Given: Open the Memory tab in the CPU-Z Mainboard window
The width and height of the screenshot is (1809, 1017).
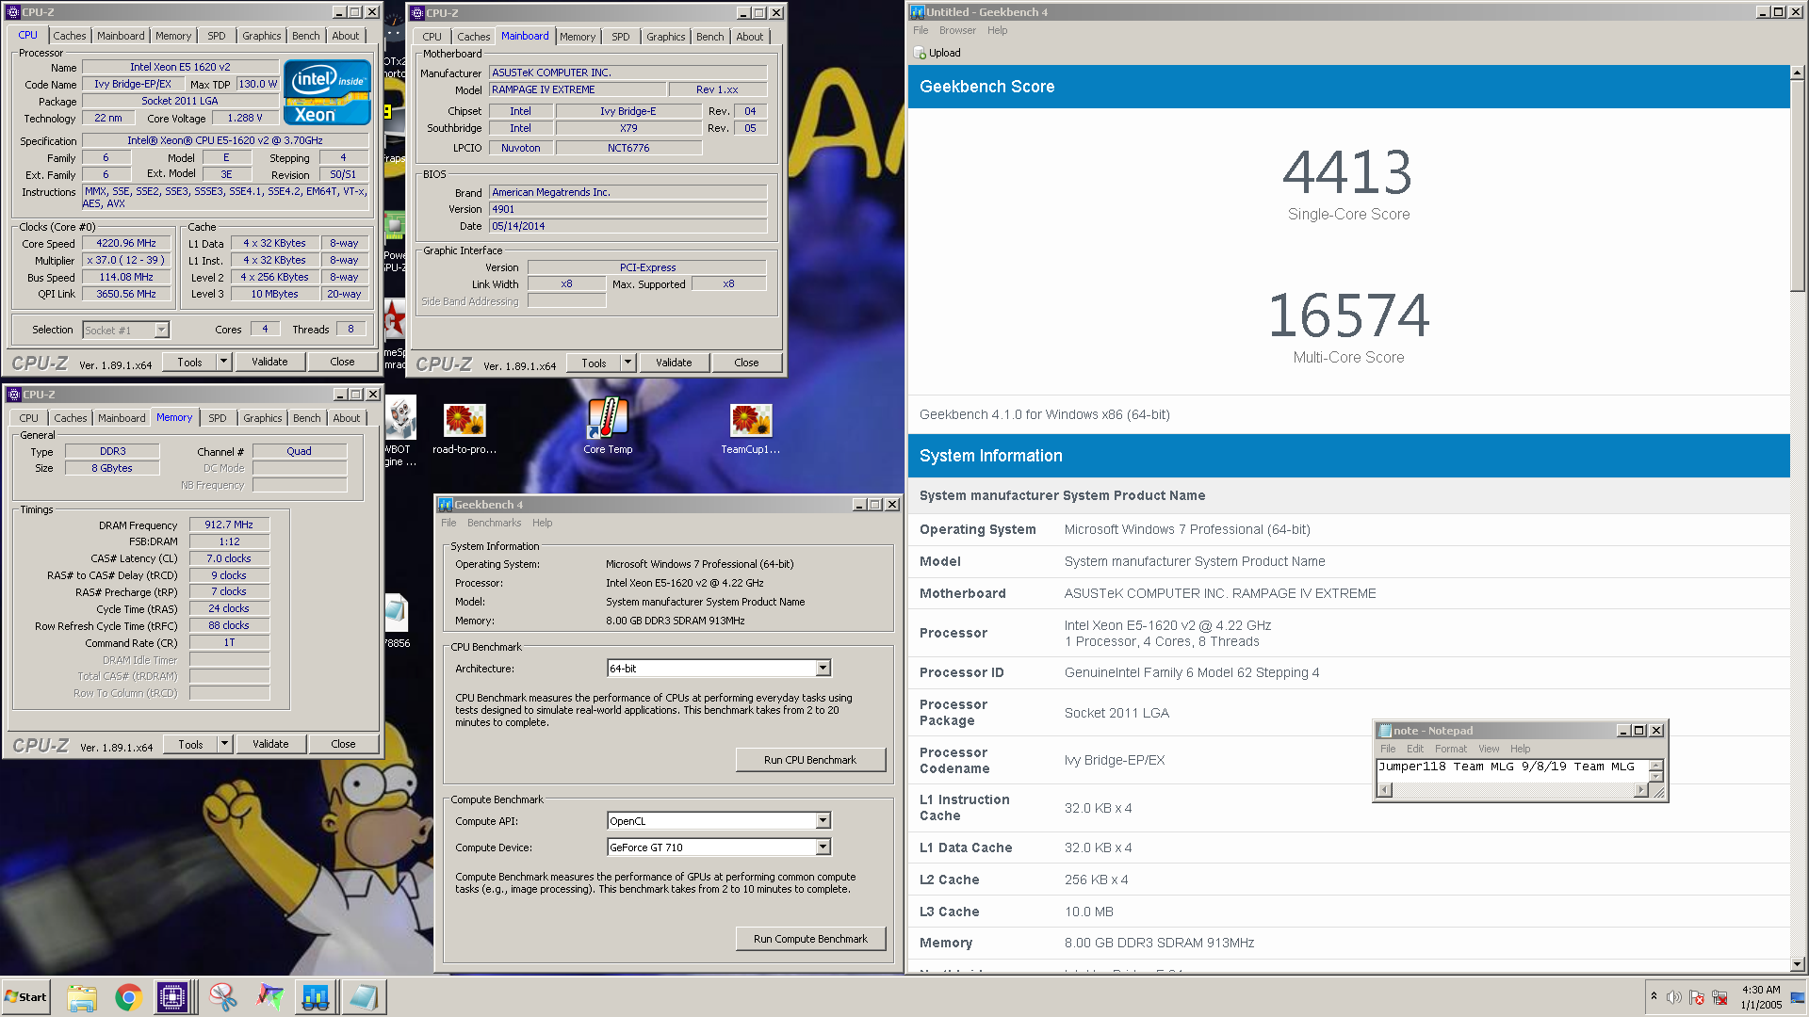Looking at the screenshot, I should 577,37.
